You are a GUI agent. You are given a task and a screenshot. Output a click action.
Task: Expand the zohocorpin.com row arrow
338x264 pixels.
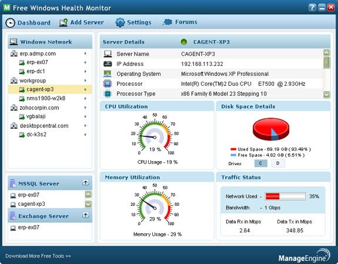point(85,108)
